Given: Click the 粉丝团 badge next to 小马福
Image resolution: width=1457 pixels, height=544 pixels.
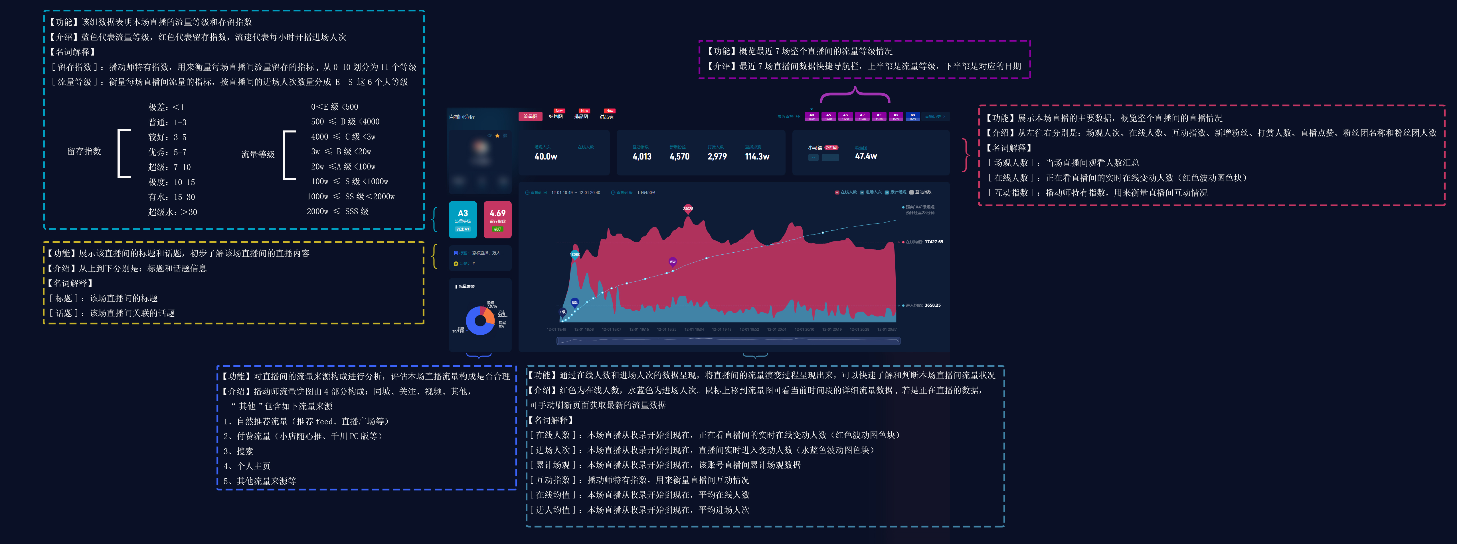Looking at the screenshot, I should click(831, 148).
